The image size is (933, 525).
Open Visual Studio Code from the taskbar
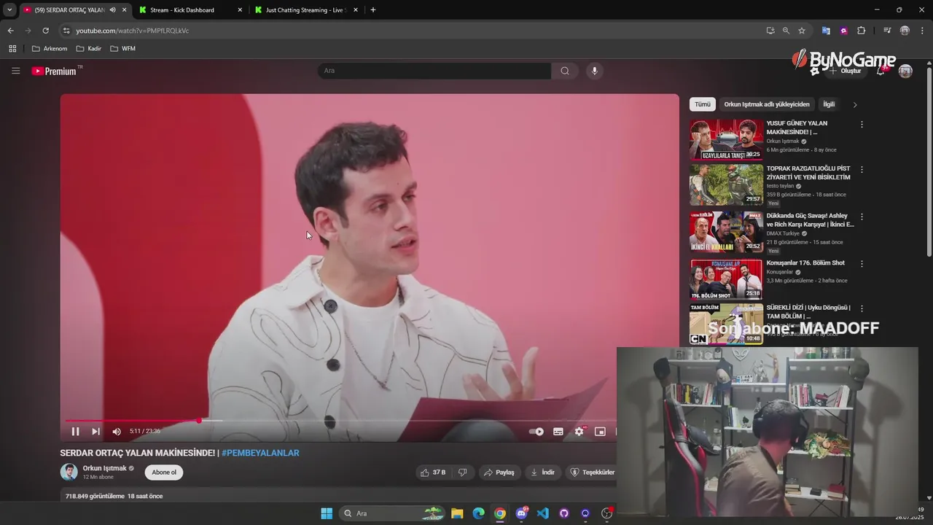click(x=542, y=513)
